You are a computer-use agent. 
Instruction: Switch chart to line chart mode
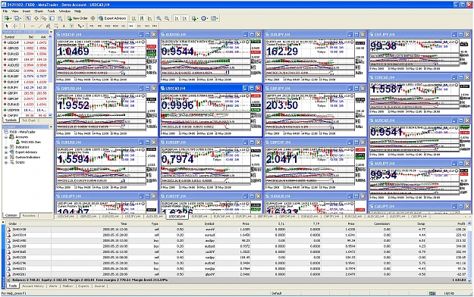point(149,18)
